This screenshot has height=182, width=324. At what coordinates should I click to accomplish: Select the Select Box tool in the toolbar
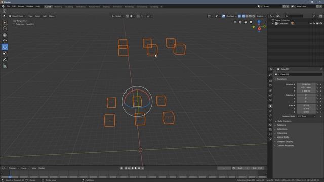5,22
